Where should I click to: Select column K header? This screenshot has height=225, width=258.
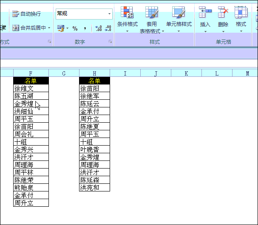click(186, 73)
